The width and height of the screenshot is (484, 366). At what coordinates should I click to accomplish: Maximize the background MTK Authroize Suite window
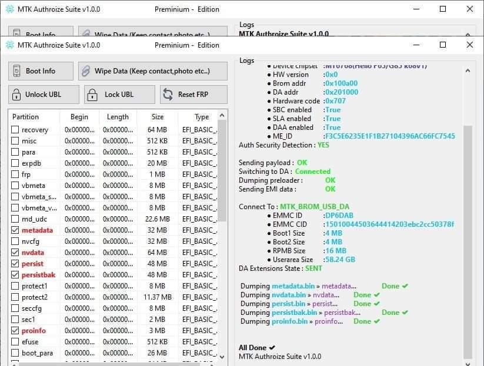(443, 9)
